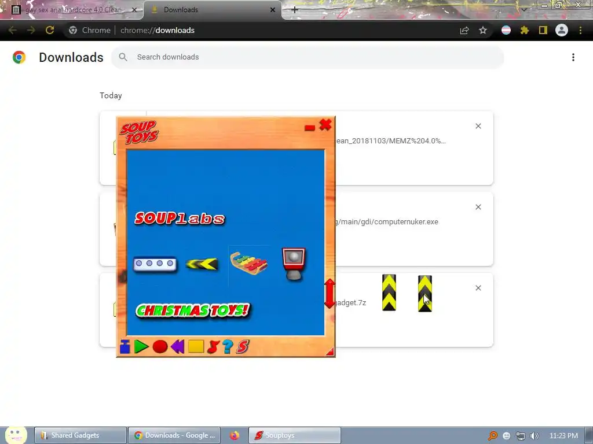This screenshot has width=593, height=444.
Task: Focus the Search downloads field
Action: (308, 57)
